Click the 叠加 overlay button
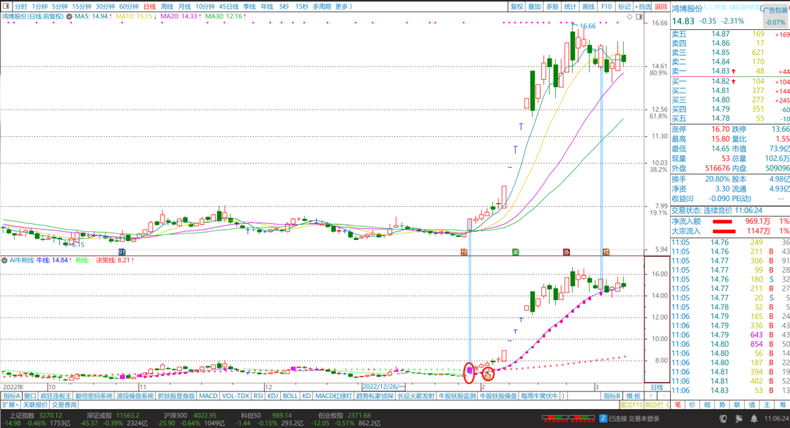790x428 pixels. (x=535, y=7)
